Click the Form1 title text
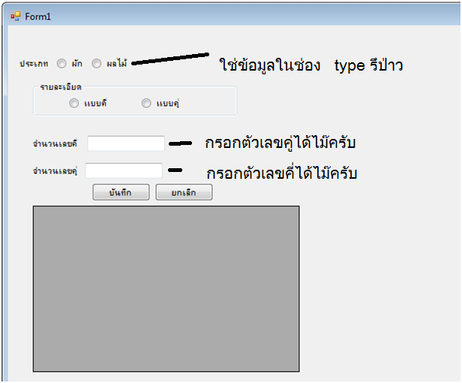 pos(37,17)
